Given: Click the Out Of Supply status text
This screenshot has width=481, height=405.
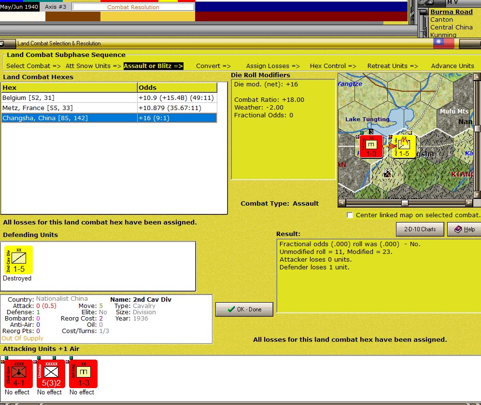Looking at the screenshot, I should pos(22,338).
